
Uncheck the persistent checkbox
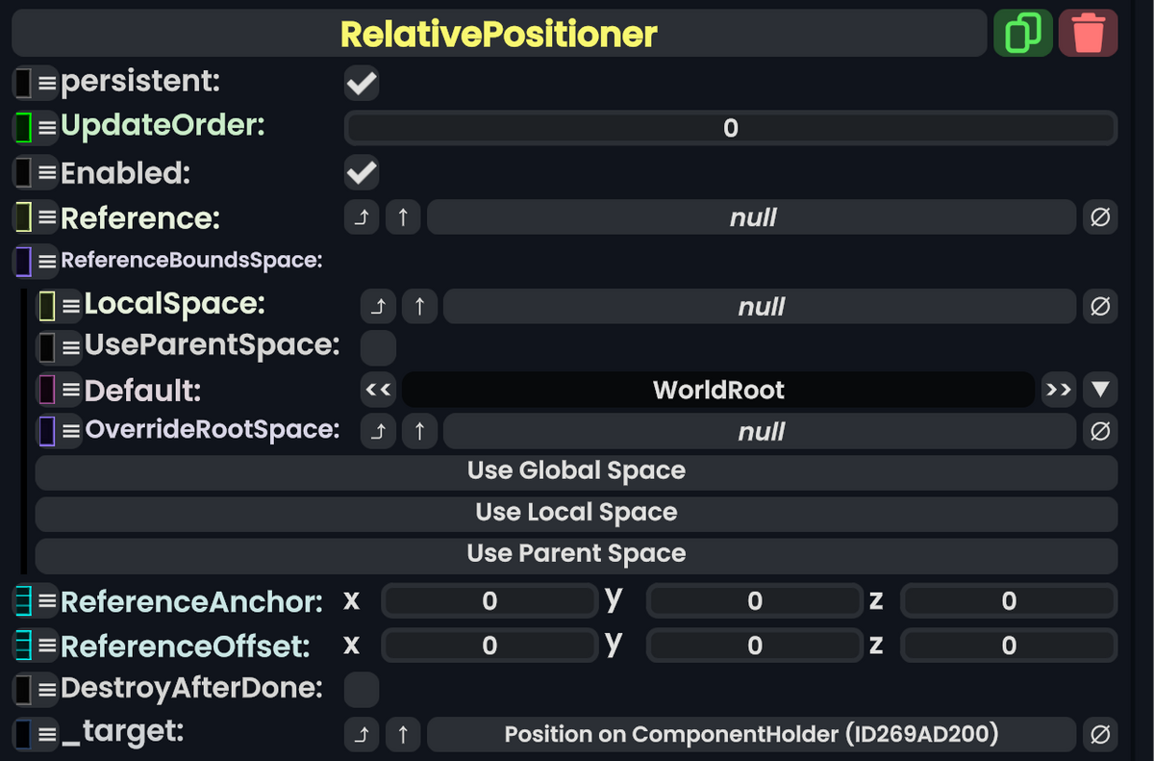(x=362, y=83)
